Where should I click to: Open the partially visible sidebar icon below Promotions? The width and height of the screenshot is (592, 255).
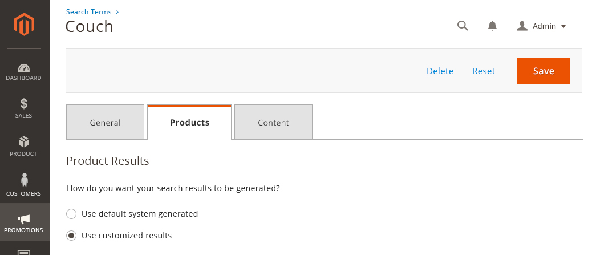tap(24, 252)
